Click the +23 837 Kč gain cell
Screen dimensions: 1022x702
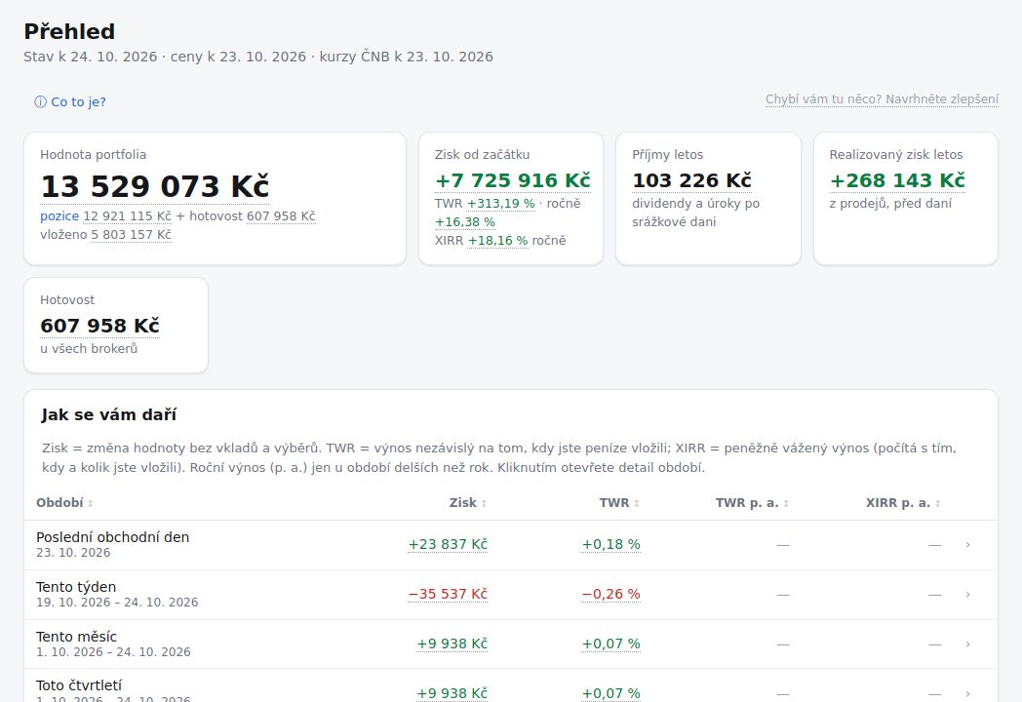[x=448, y=545]
